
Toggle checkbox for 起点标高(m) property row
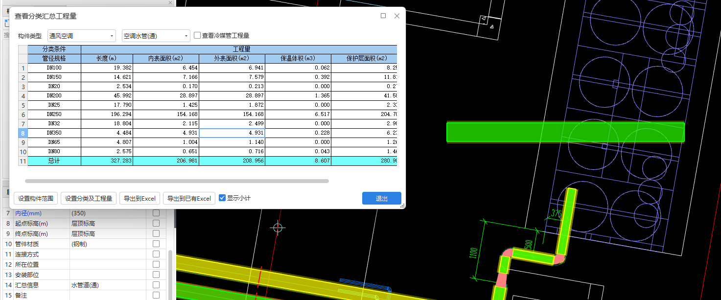pos(156,223)
